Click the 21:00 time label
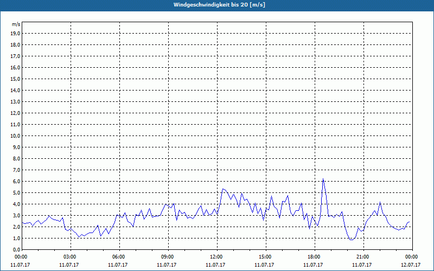This screenshot has height=271, width=434. tap(363, 257)
